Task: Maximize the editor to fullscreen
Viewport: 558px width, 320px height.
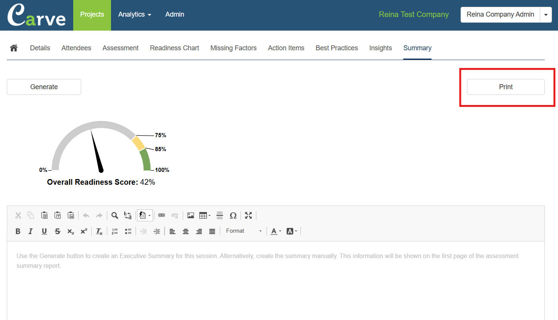Action: point(248,215)
